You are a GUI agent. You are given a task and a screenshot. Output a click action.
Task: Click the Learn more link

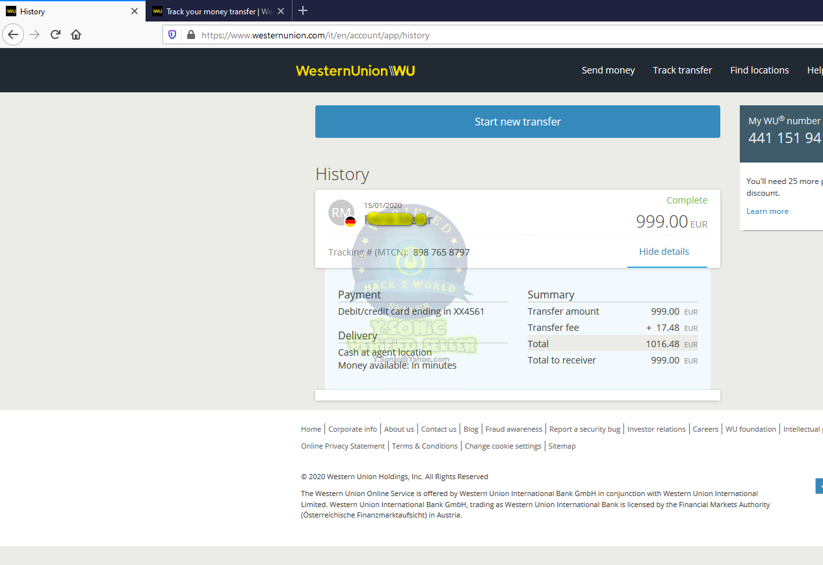pyautogui.click(x=768, y=211)
